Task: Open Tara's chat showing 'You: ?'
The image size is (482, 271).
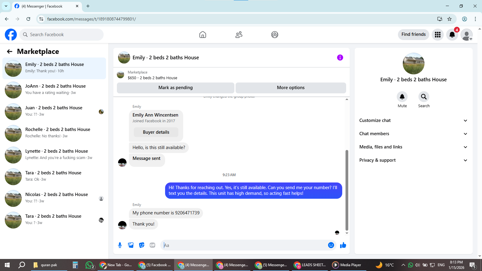Action: pos(54,220)
